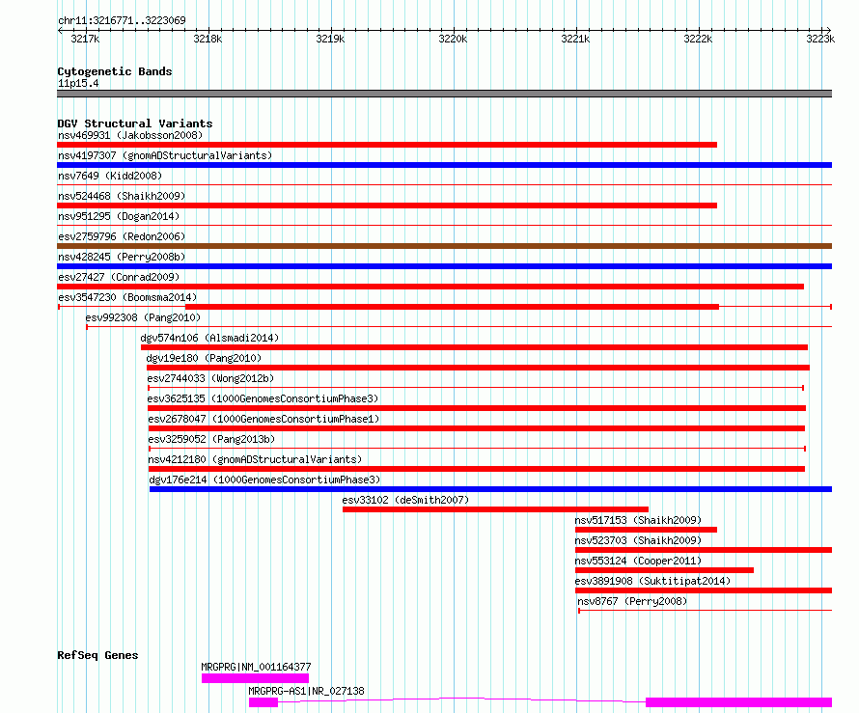Click esv3625135 (1000GenomesConsortiumPhase3) label
The image size is (859, 713).
click(263, 398)
